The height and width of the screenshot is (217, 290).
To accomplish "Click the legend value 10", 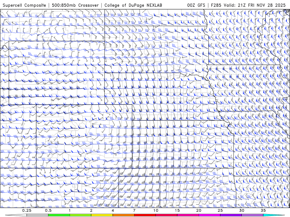I will click(156, 210).
